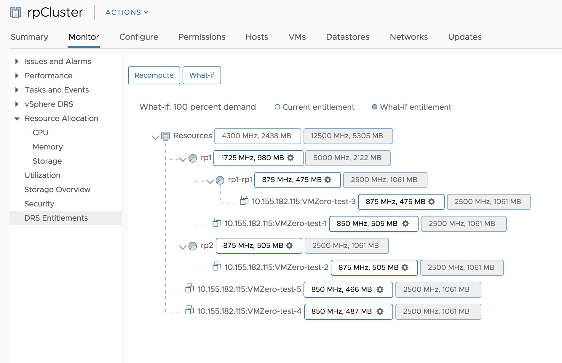
Task: Collapse the rp1 resource pool node
Action: pos(183,160)
